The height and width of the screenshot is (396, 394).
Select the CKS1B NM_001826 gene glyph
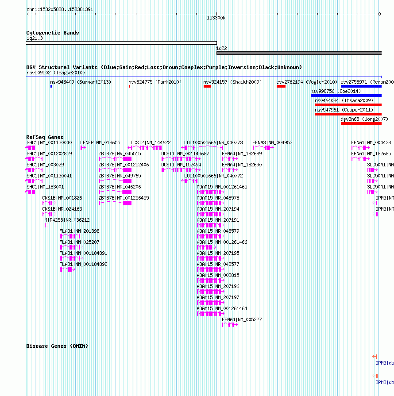tap(49, 203)
